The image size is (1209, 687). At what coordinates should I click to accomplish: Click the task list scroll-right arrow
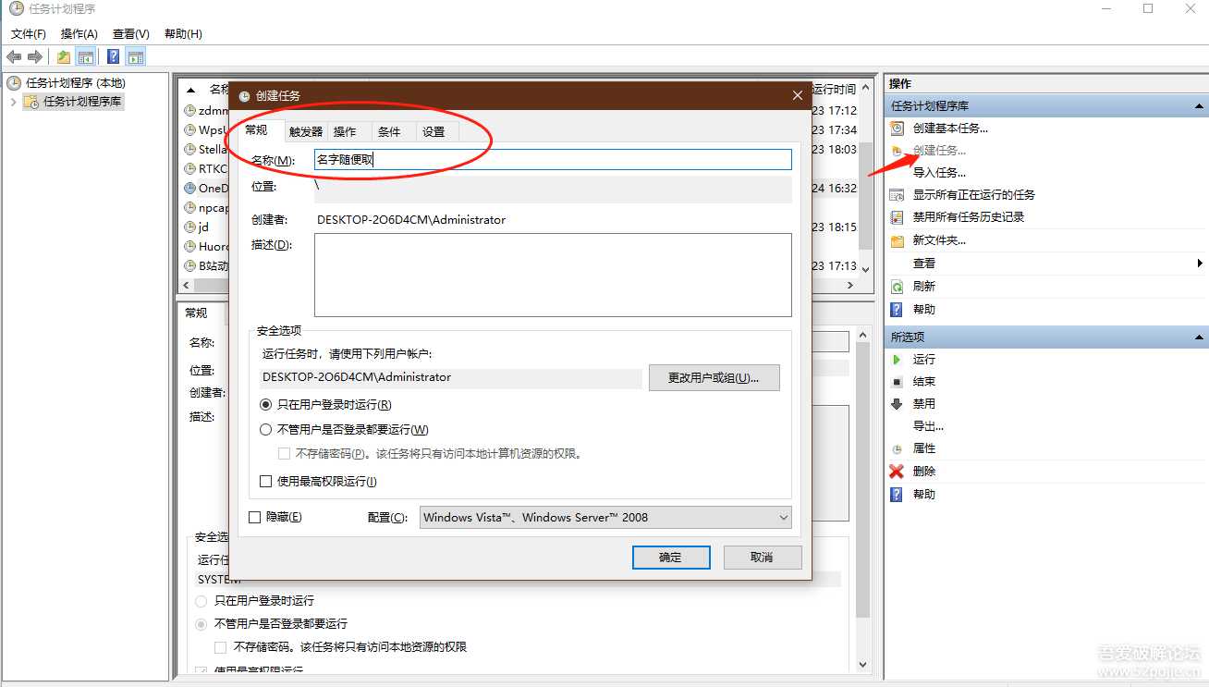[852, 286]
